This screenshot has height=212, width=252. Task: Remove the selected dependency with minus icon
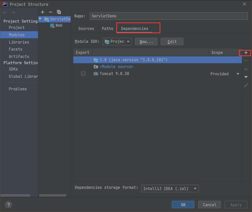(x=246, y=61)
